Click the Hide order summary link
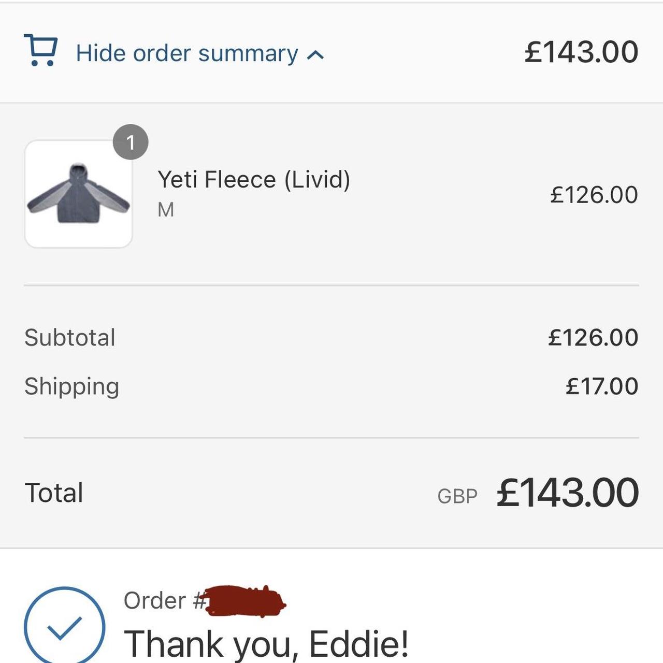This screenshot has height=663, width=663. tap(186, 52)
